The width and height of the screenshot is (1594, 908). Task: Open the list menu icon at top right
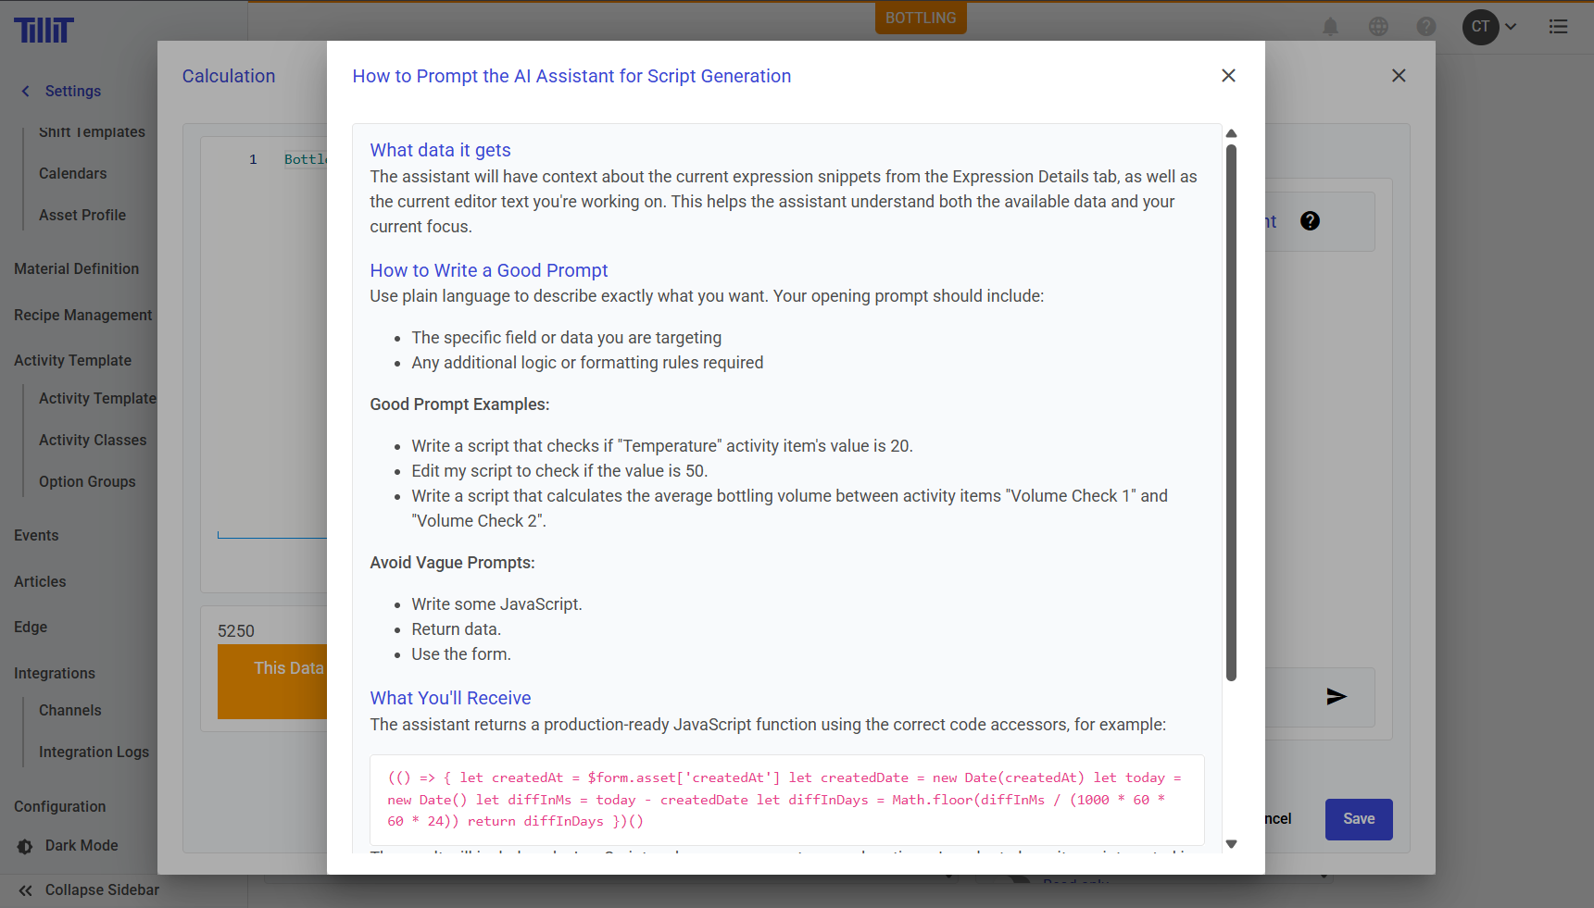click(1558, 27)
